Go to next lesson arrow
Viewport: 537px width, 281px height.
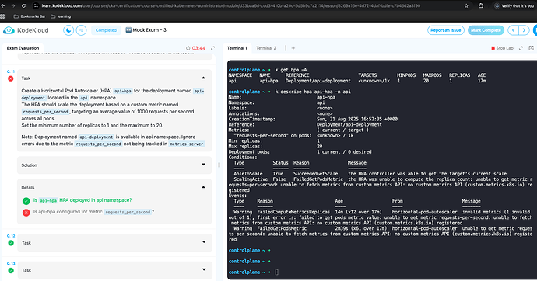click(x=524, y=30)
